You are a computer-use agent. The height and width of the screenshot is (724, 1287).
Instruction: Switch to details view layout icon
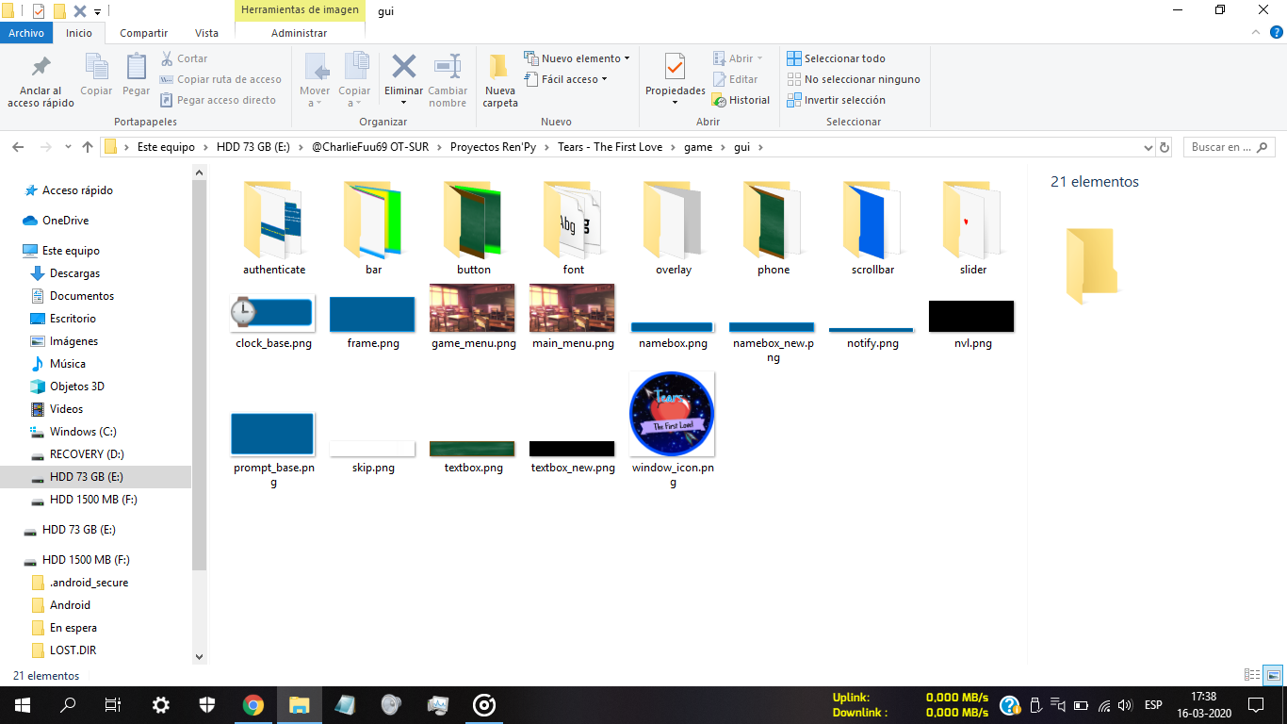tap(1252, 675)
